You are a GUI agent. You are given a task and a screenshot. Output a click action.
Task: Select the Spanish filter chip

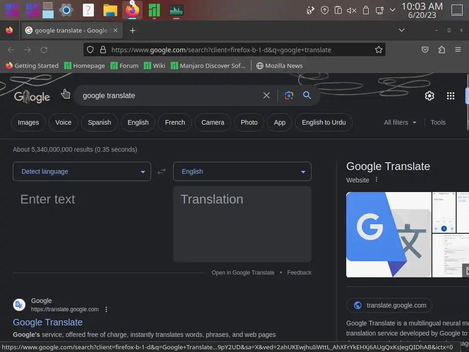(99, 122)
